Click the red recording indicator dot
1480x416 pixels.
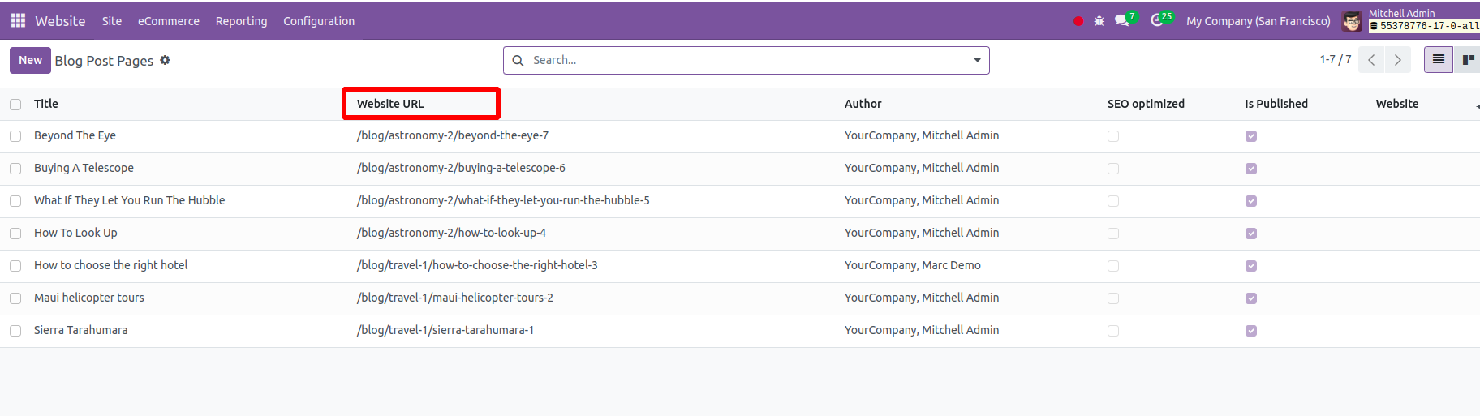tap(1078, 21)
